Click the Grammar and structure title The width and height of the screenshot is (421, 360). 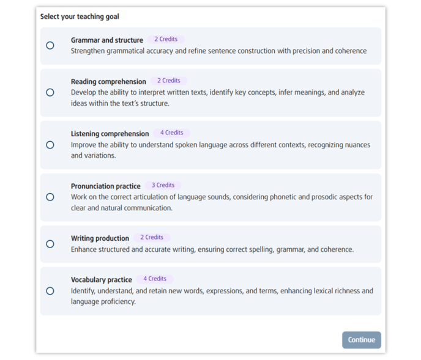pos(107,40)
